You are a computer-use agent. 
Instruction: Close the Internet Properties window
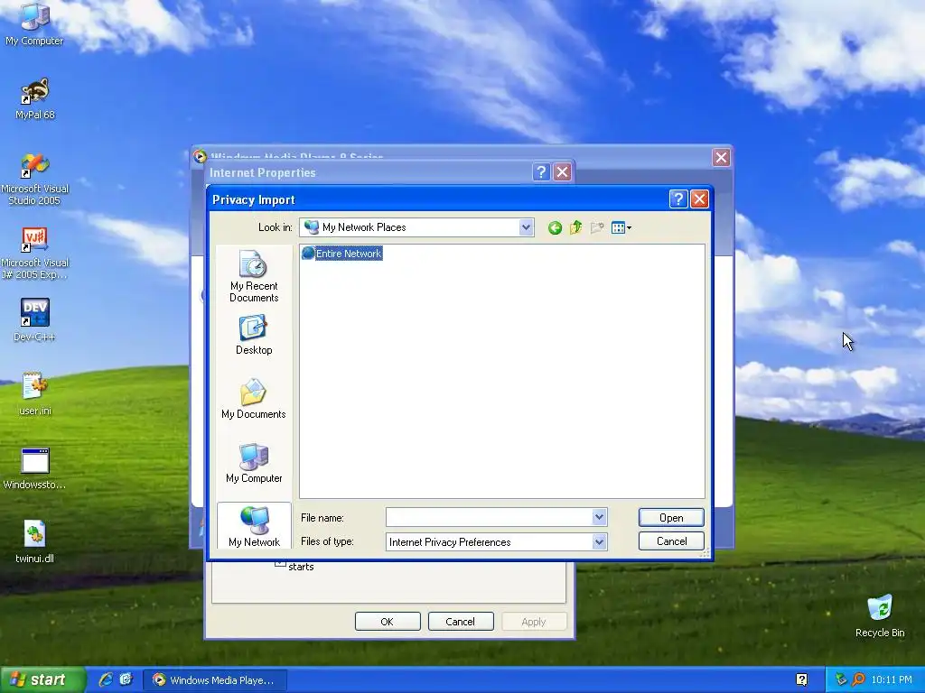pos(562,172)
